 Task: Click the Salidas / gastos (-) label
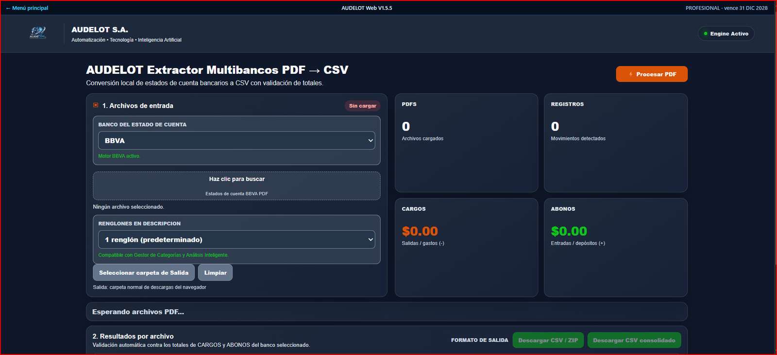tap(423, 243)
